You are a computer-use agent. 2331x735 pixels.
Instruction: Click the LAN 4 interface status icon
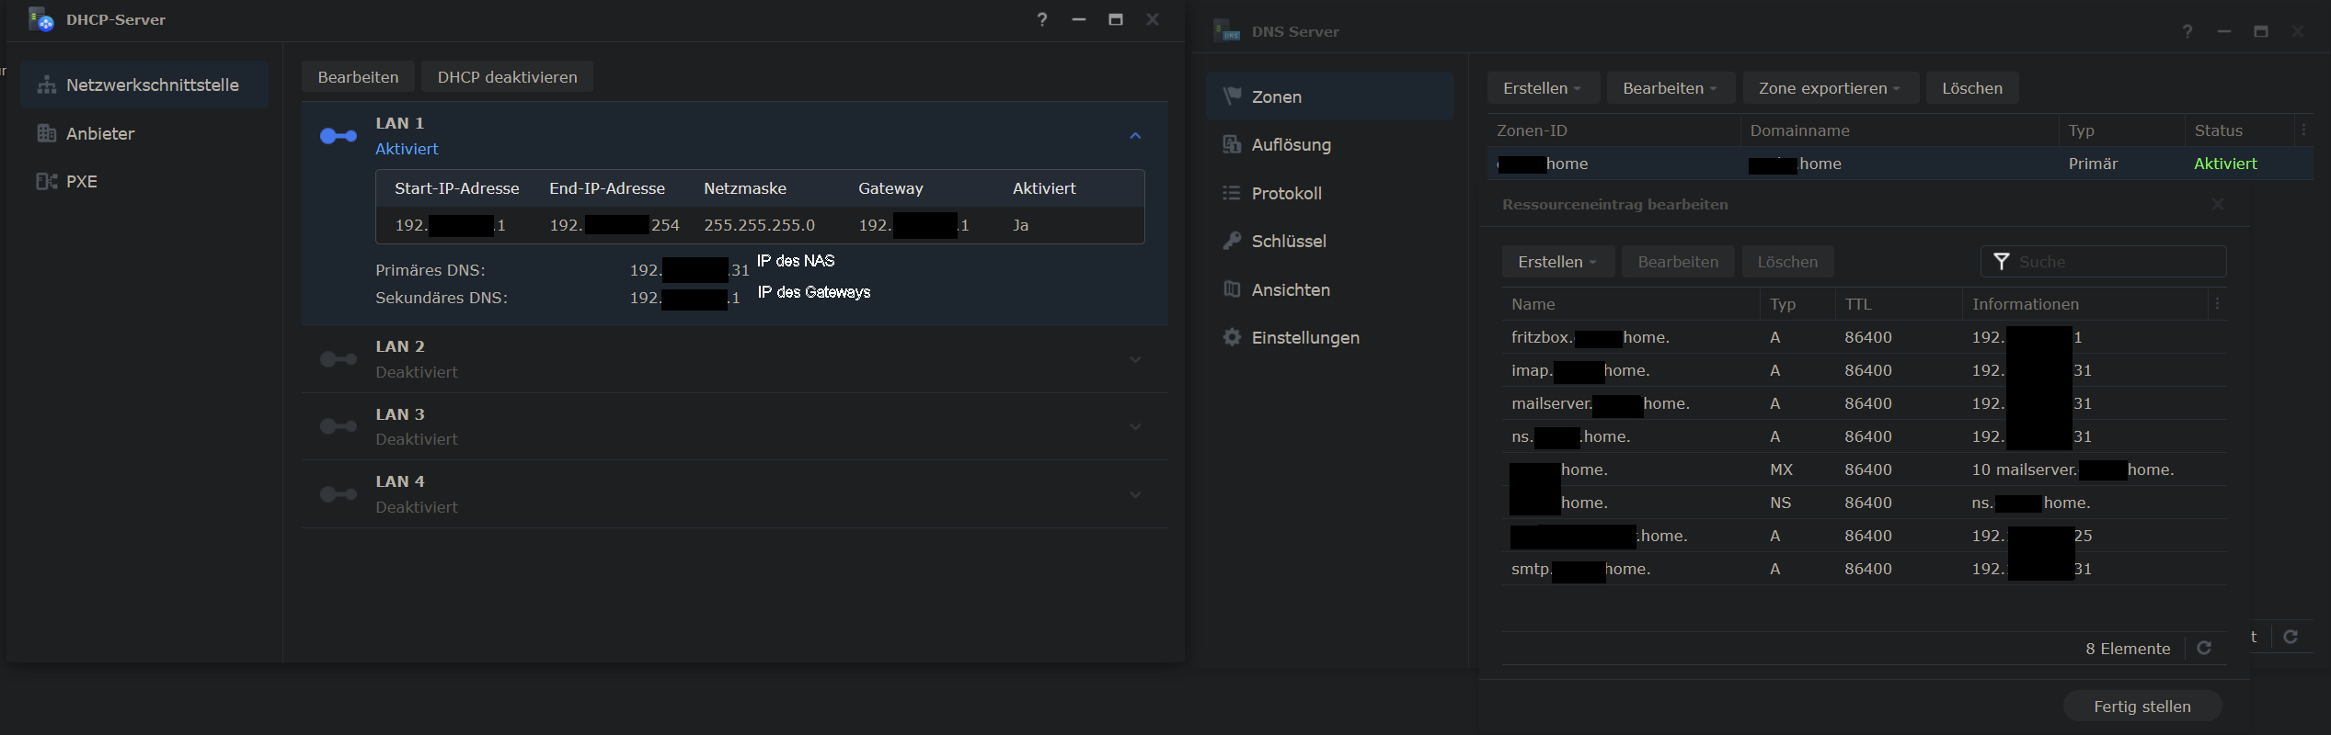pos(339,494)
